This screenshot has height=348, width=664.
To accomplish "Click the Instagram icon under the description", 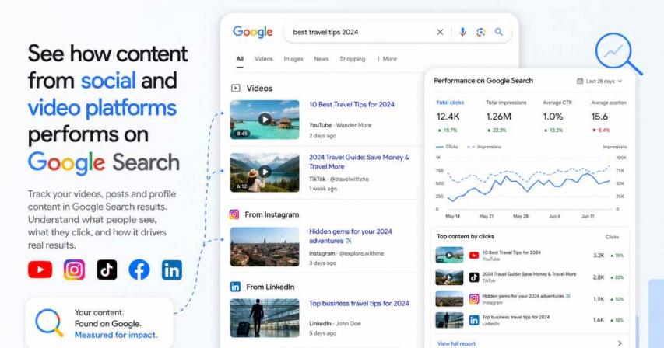I will (x=74, y=270).
